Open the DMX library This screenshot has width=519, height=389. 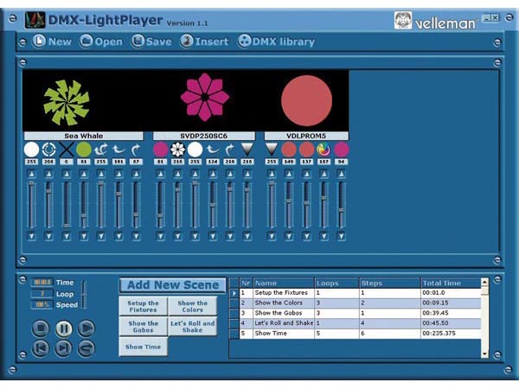point(277,41)
